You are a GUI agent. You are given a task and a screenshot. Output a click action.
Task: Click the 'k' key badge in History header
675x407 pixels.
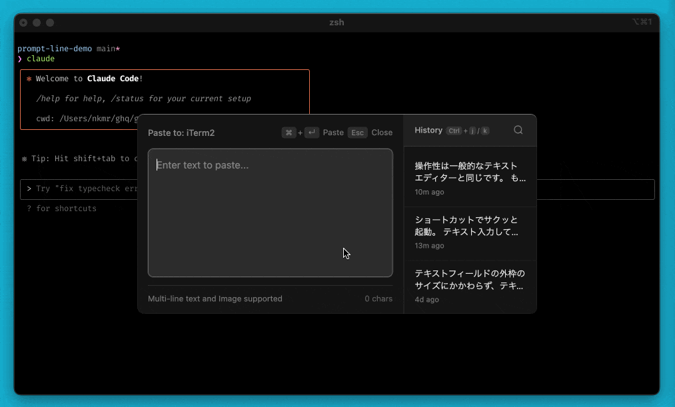[485, 131]
